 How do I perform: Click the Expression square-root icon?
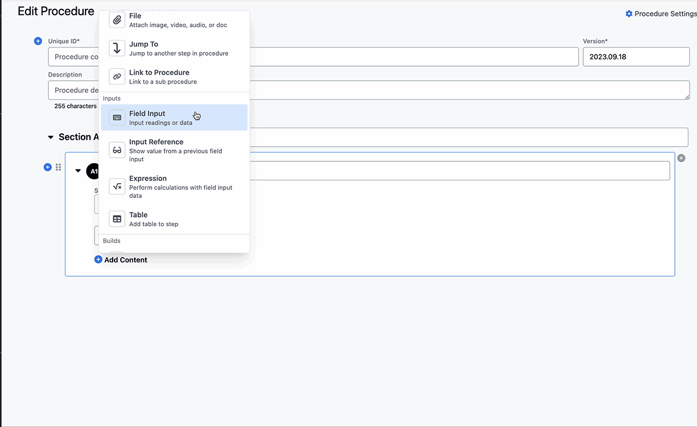(x=116, y=186)
